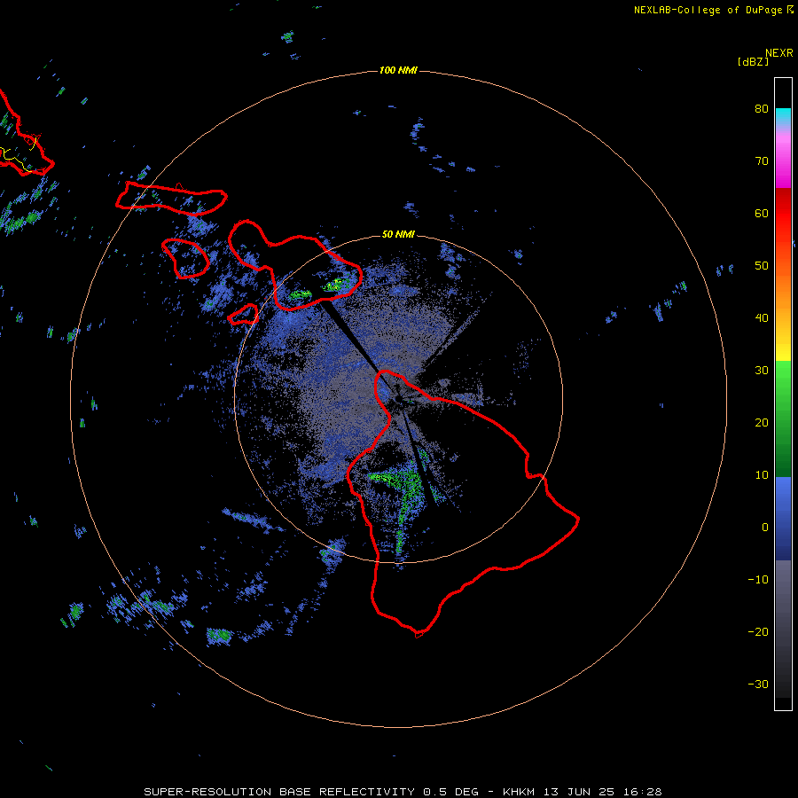Click the 20 dBZ scale value
This screenshot has height=798, width=798.
point(762,422)
